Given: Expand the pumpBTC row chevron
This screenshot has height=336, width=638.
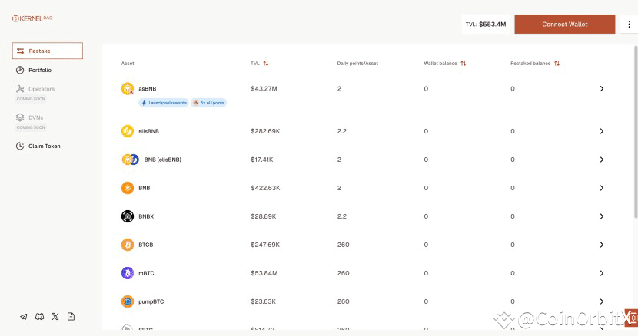Looking at the screenshot, I should (601, 301).
